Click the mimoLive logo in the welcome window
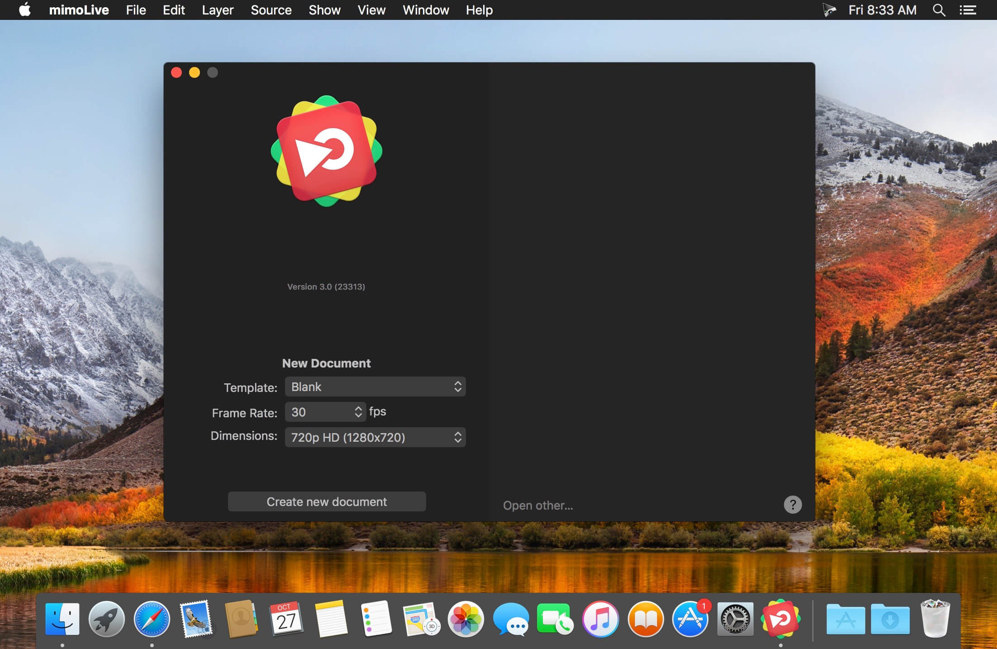 (x=327, y=151)
